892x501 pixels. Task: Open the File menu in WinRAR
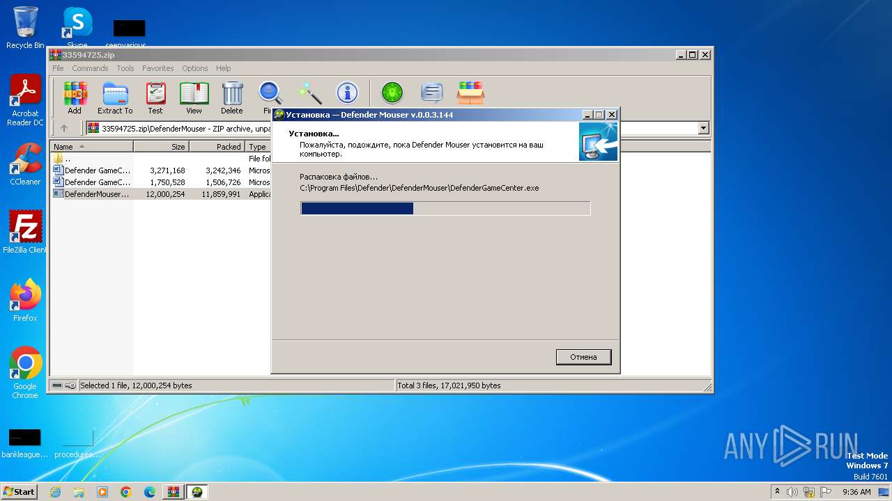coord(58,68)
